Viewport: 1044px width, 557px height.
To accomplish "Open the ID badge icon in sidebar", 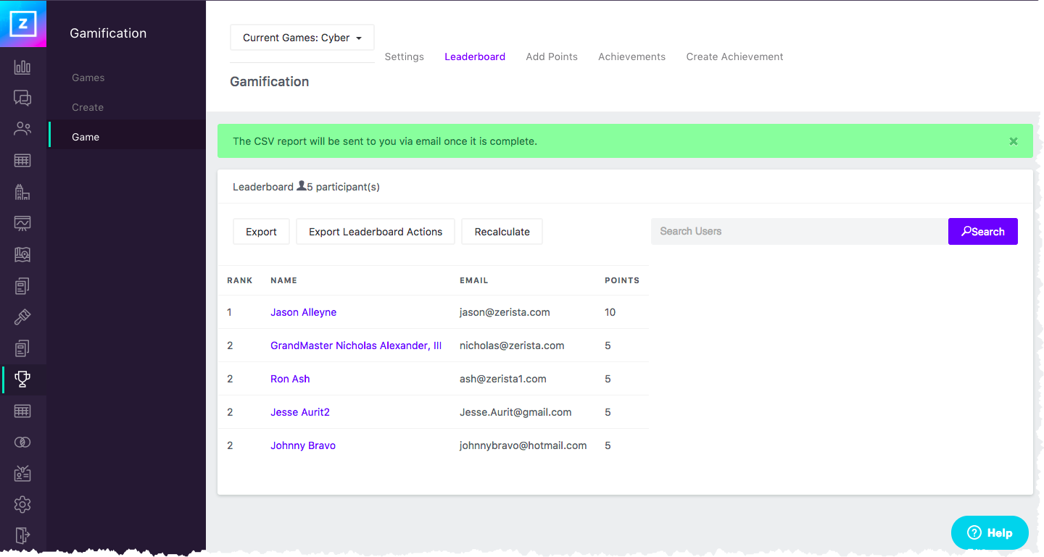I will click(22, 473).
